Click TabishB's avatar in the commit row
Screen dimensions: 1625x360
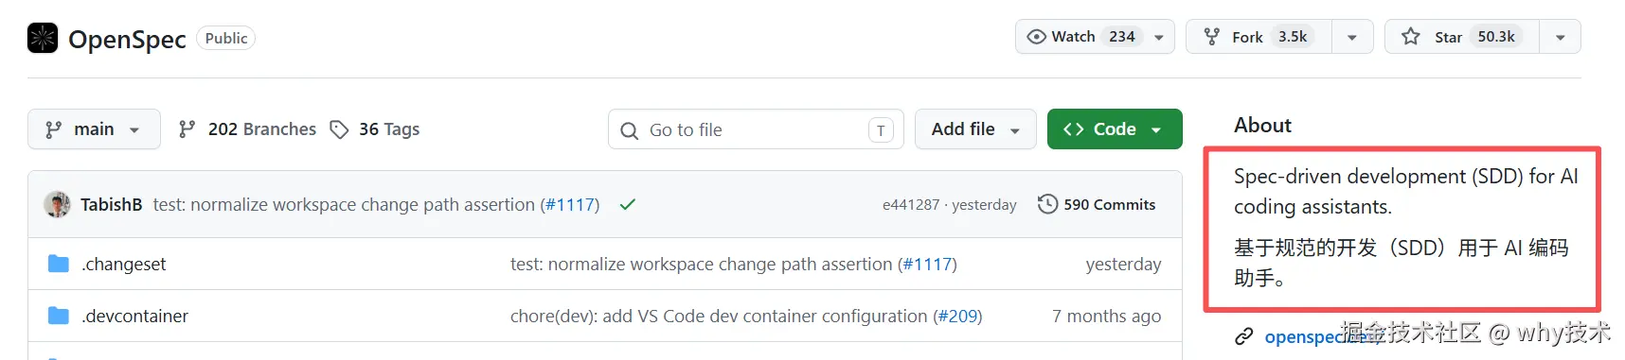coord(57,204)
